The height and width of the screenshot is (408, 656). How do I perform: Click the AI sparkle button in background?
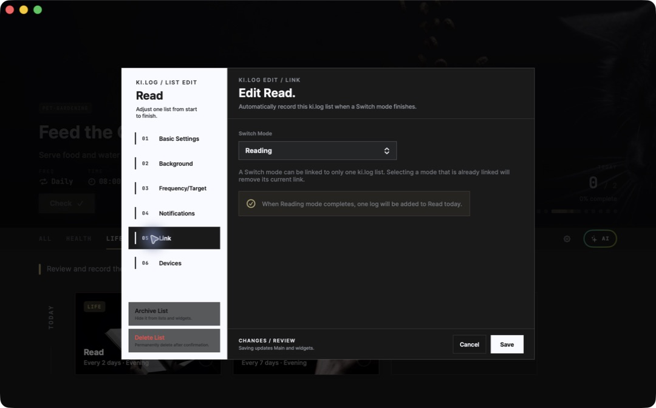click(600, 239)
